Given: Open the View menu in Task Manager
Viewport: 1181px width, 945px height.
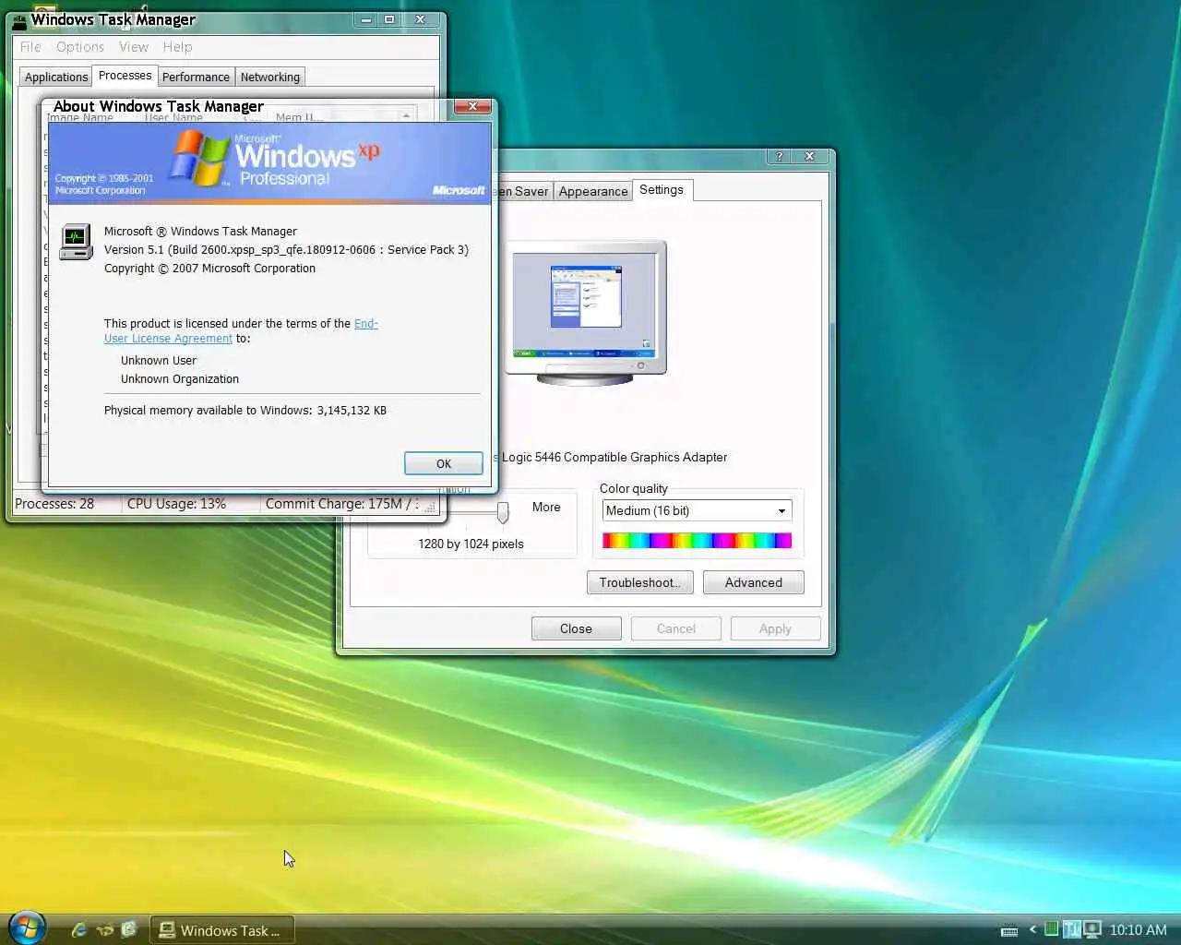Looking at the screenshot, I should pos(134,47).
